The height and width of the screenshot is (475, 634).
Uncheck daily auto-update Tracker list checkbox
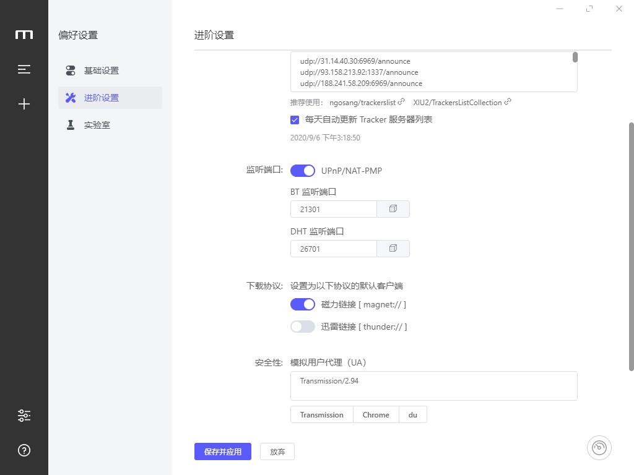click(x=295, y=120)
